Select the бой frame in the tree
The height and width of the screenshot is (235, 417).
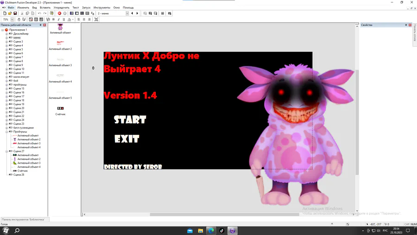tap(16, 81)
